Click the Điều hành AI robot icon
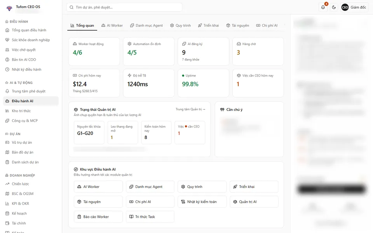The height and width of the screenshot is (233, 373). coord(7,101)
